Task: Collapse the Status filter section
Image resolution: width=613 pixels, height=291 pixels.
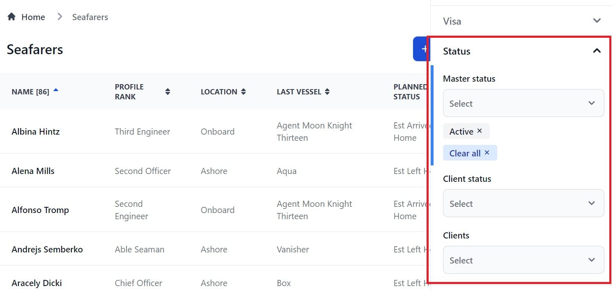Action: point(597,51)
